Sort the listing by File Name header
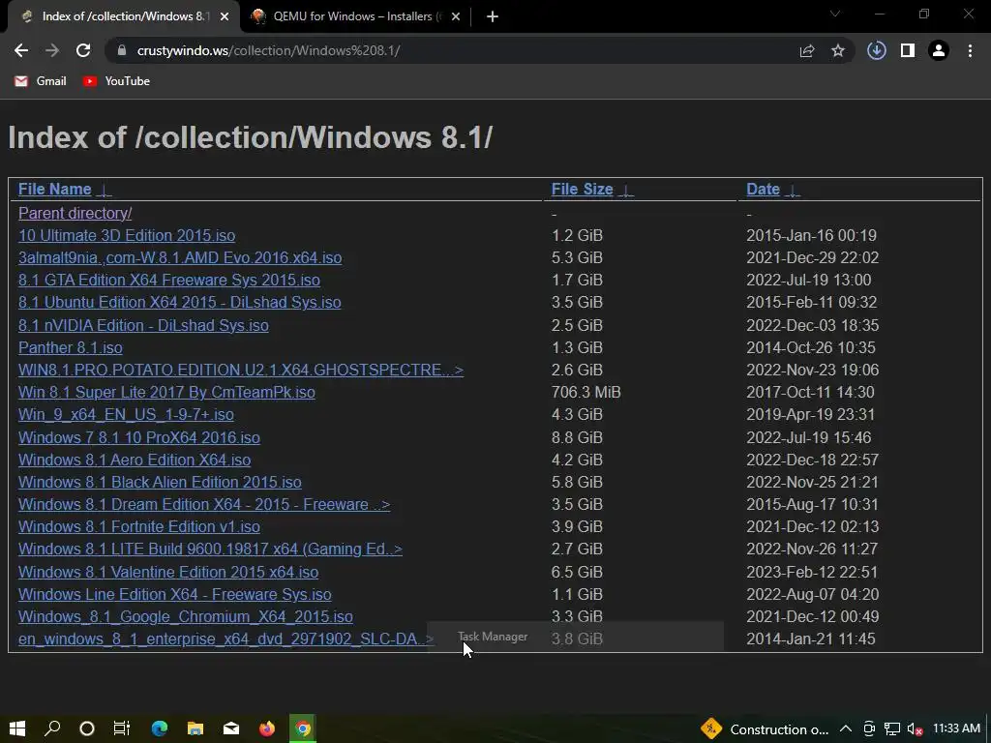Image resolution: width=991 pixels, height=743 pixels. click(55, 189)
